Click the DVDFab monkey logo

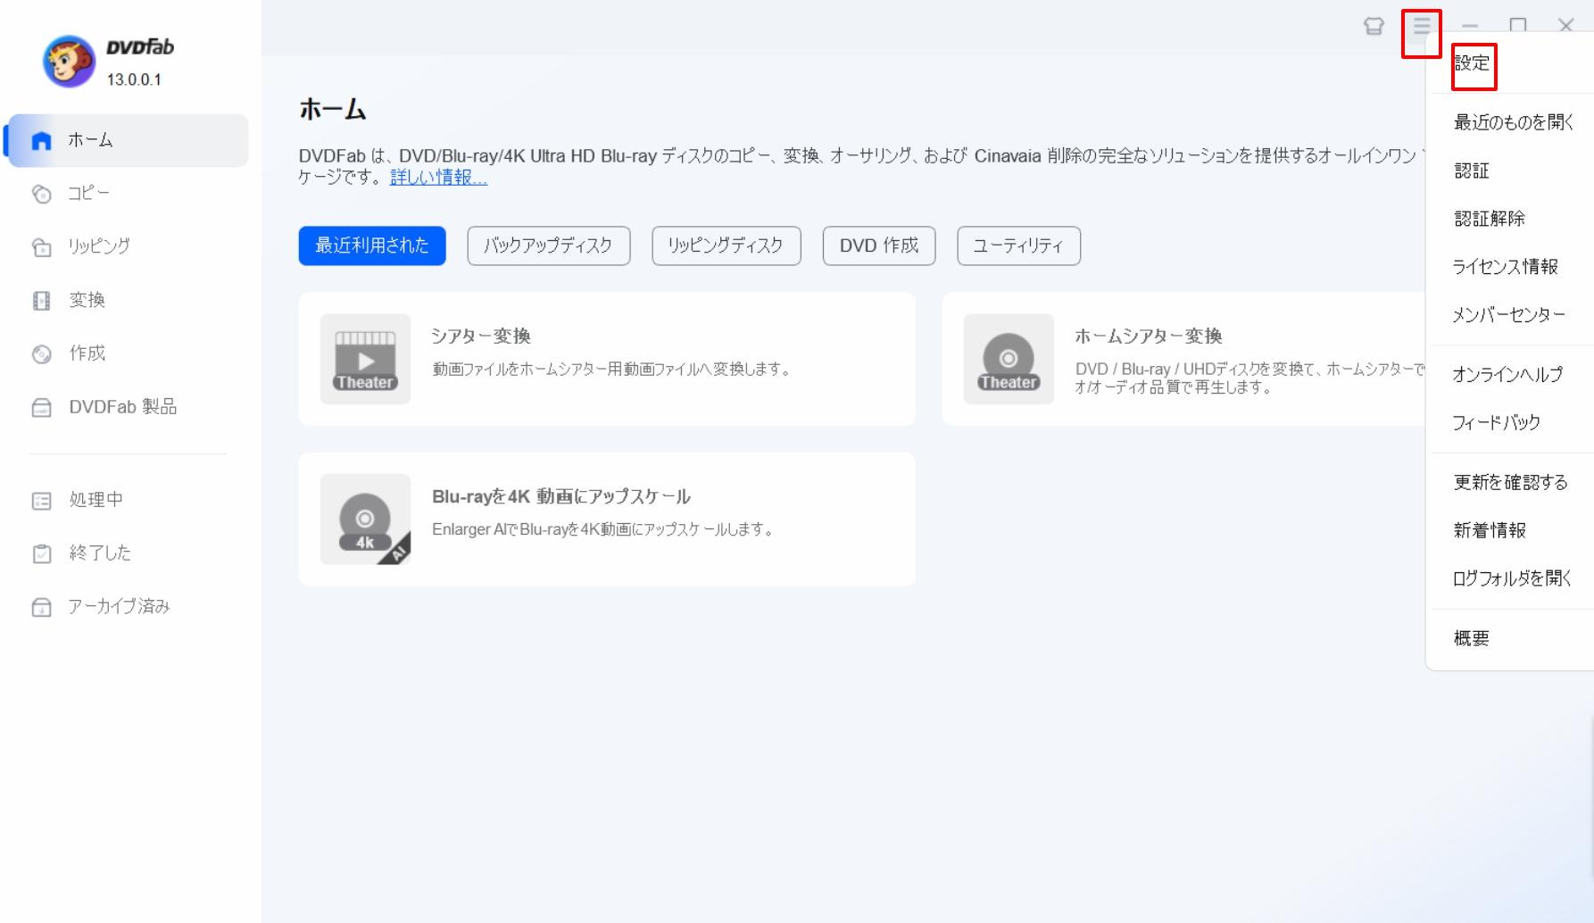pos(70,62)
